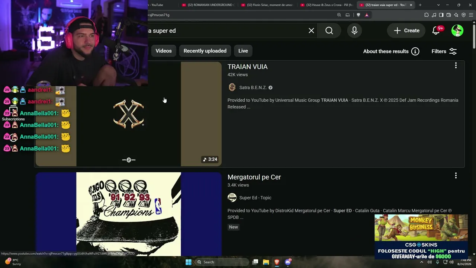Screen dimensions: 476x268
Task: Open the browser Extensions puzzle icon
Action: pos(427,15)
